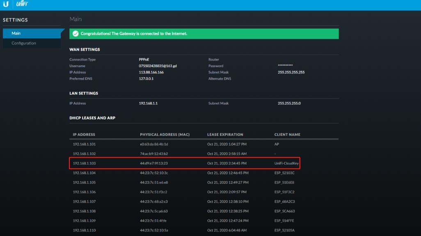Click MAC address e0:63:da:86:4b:1d

[154, 144]
